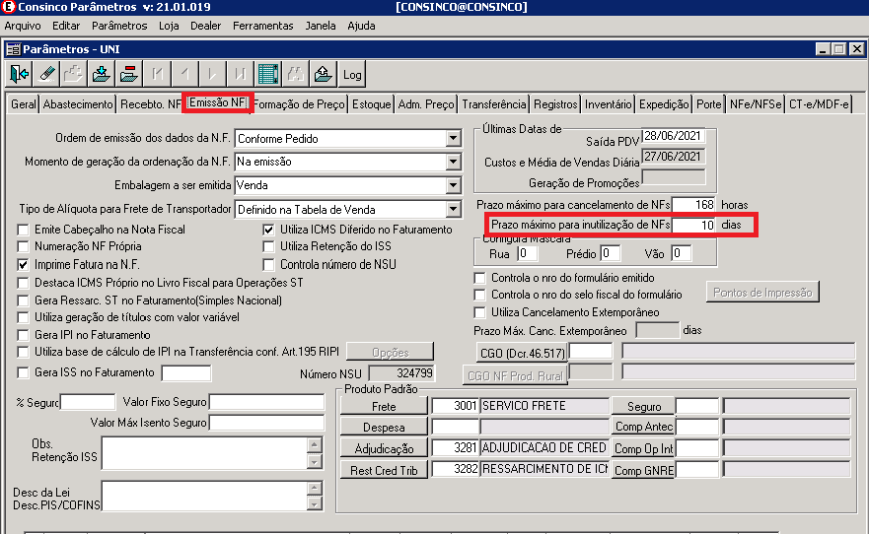Viewport: 869px width, 534px height.
Task: Click the eraser clear toolbar icon
Action: pos(46,74)
